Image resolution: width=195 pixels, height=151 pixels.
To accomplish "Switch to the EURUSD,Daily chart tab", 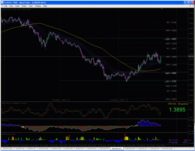I will point(168,149).
